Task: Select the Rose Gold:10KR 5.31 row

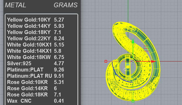Action: pos(35,82)
